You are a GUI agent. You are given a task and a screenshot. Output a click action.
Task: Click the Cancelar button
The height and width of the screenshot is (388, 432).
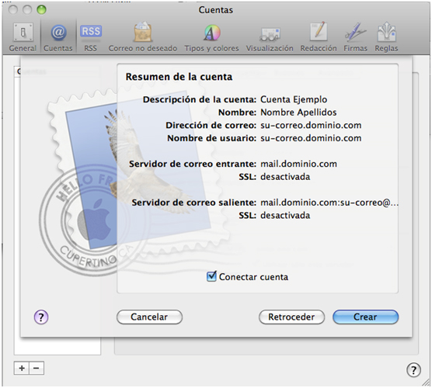pyautogui.click(x=149, y=317)
